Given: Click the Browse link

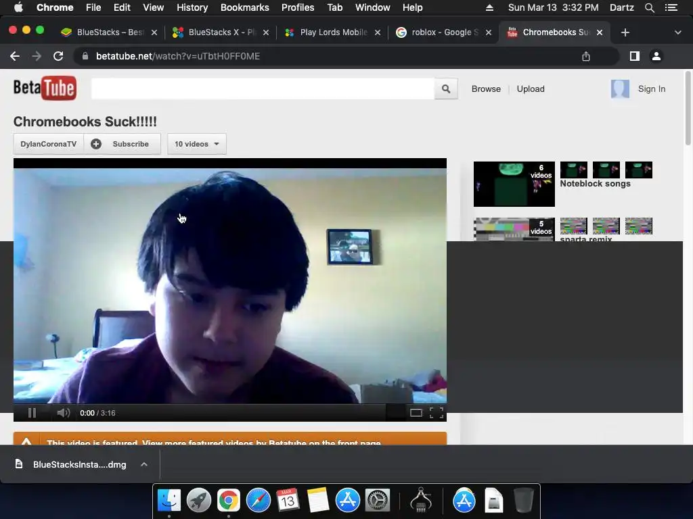Looking at the screenshot, I should pos(486,89).
